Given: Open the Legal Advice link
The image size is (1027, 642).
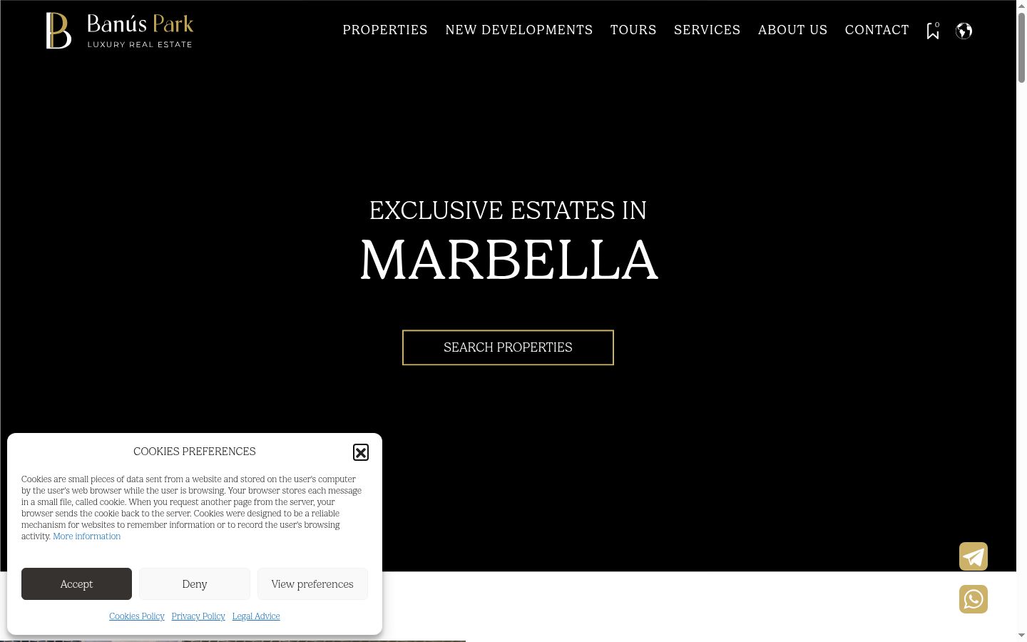Looking at the screenshot, I should tap(256, 616).
